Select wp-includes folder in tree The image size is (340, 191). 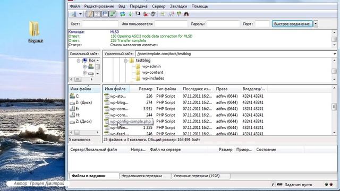tap(153, 78)
